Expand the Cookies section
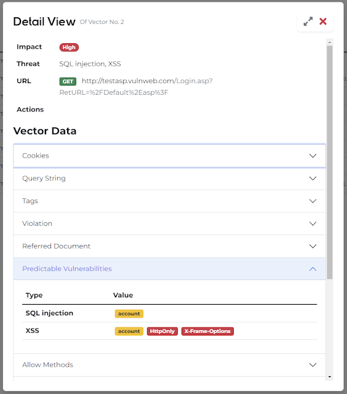This screenshot has height=394, width=347. pyautogui.click(x=169, y=156)
